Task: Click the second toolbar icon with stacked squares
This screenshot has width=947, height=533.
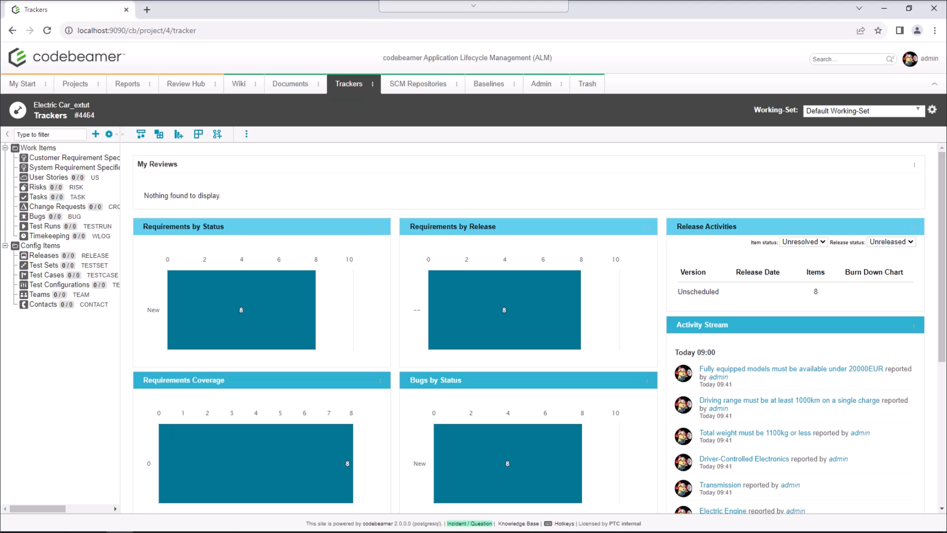Action: pyautogui.click(x=159, y=134)
